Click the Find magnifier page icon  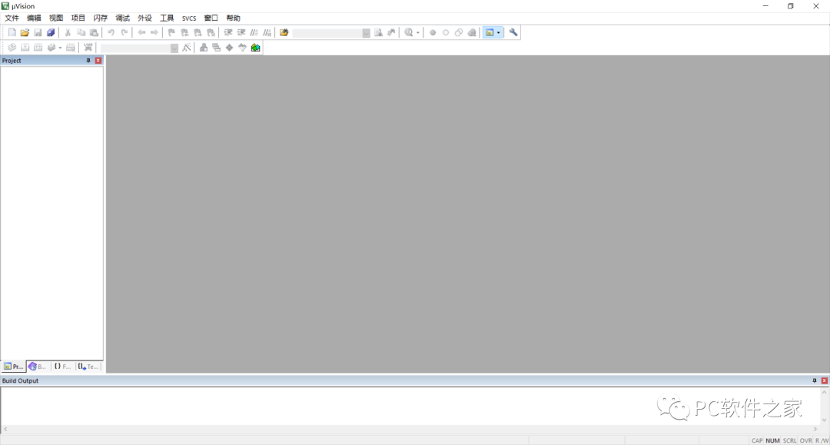378,32
